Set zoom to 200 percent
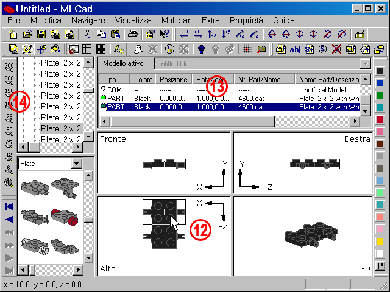 (9, 80)
